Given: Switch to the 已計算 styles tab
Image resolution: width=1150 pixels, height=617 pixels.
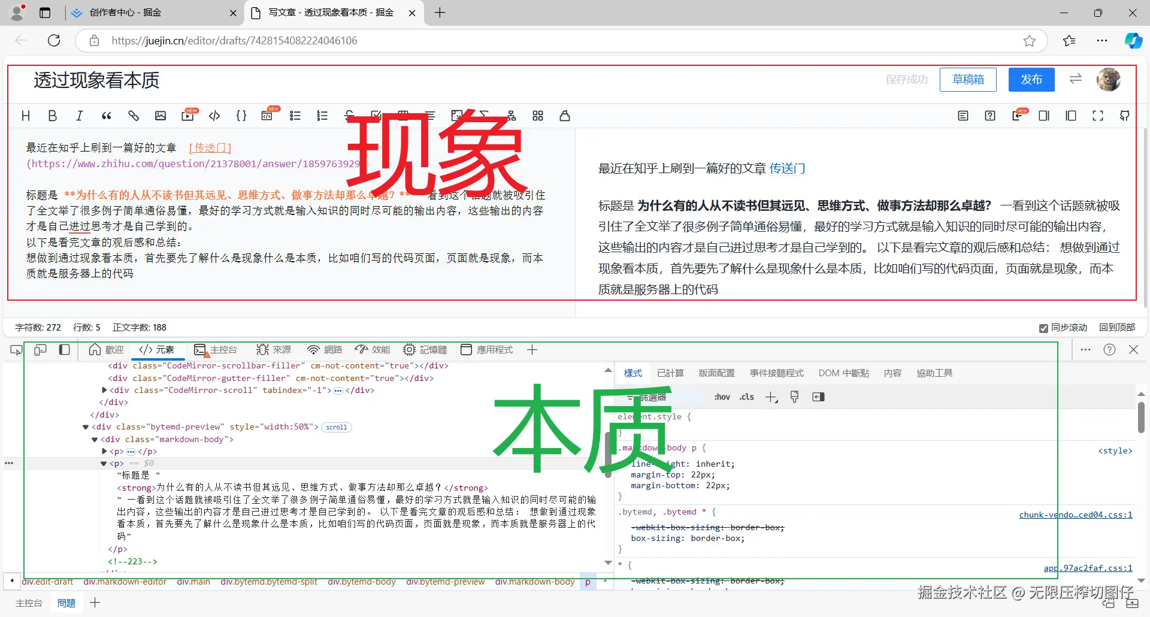Looking at the screenshot, I should pos(670,373).
